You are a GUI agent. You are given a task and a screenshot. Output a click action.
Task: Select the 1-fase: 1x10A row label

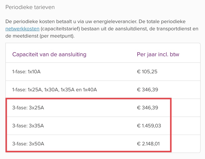coord(26,72)
